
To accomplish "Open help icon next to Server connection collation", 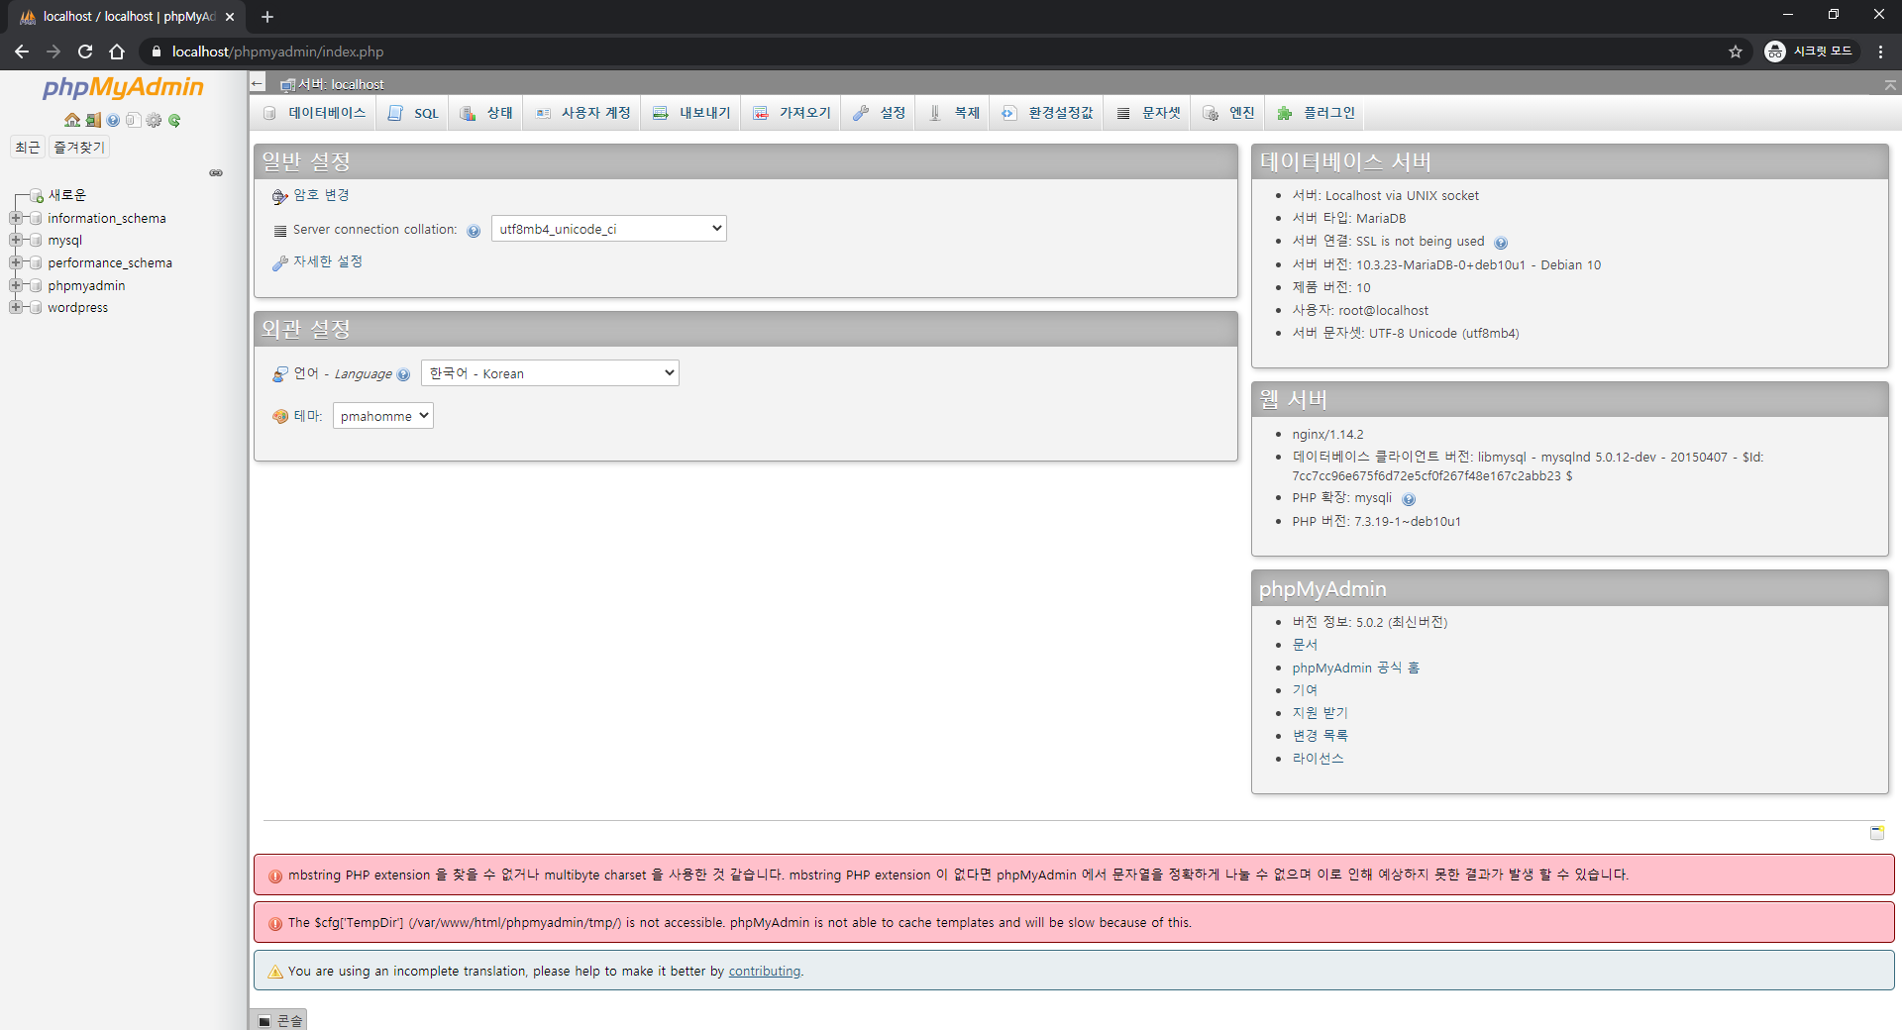I will 474,231.
